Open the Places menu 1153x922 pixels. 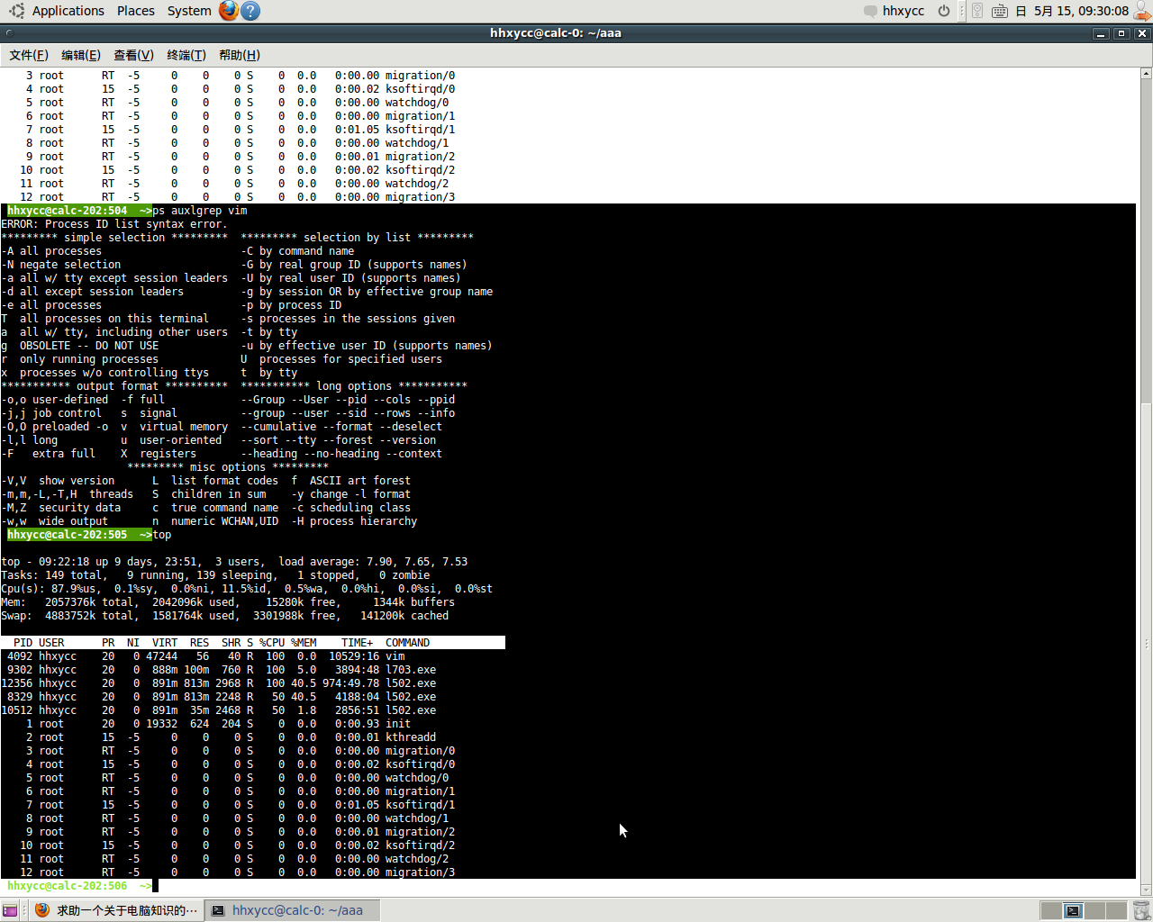click(x=136, y=11)
